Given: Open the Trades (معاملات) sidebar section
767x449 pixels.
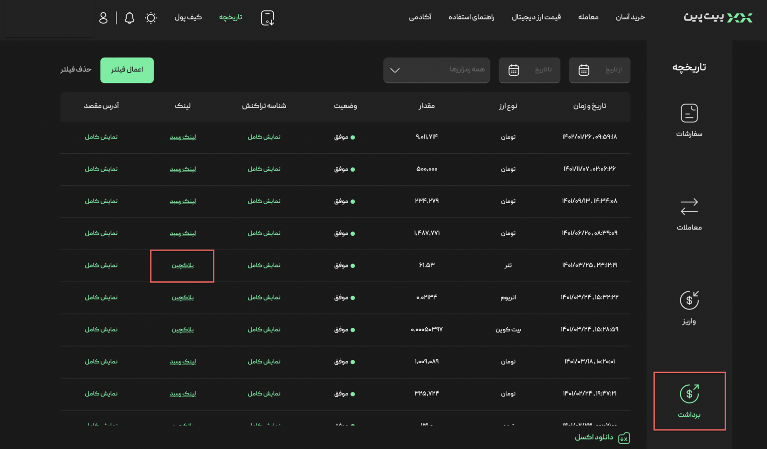Looking at the screenshot, I should coord(689,214).
